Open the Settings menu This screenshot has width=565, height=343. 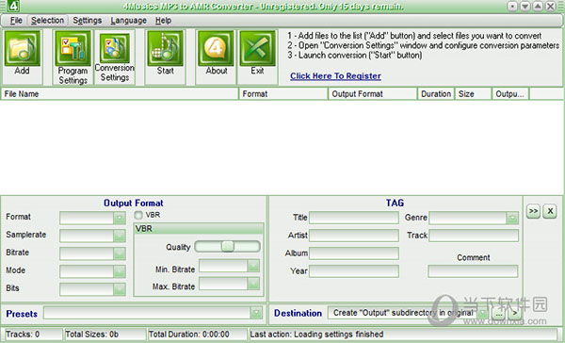click(88, 21)
